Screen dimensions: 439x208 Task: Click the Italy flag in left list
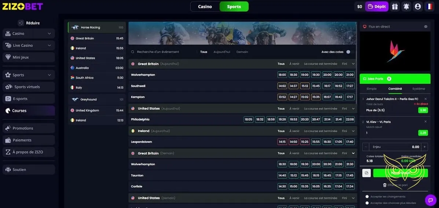point(73,87)
